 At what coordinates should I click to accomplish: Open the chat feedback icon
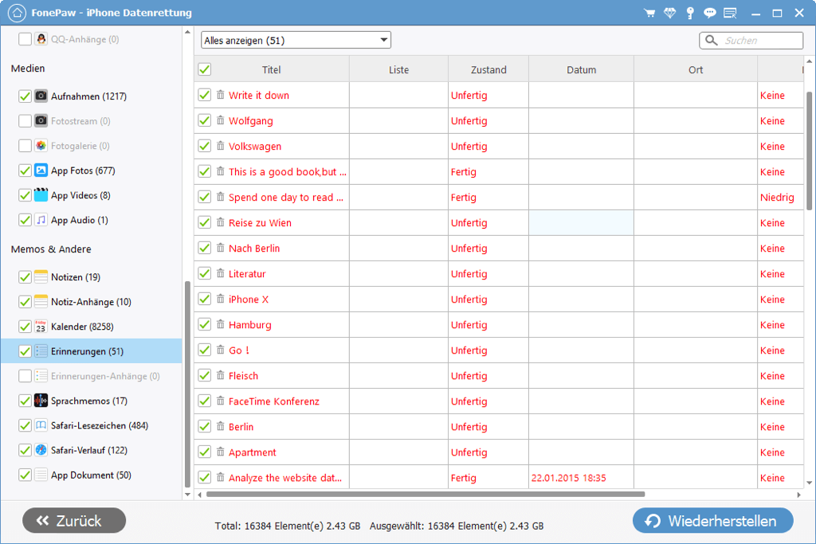[x=710, y=13]
